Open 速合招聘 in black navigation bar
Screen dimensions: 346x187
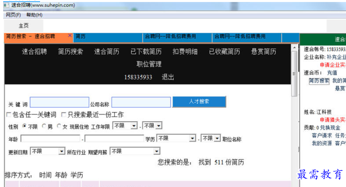(34, 52)
